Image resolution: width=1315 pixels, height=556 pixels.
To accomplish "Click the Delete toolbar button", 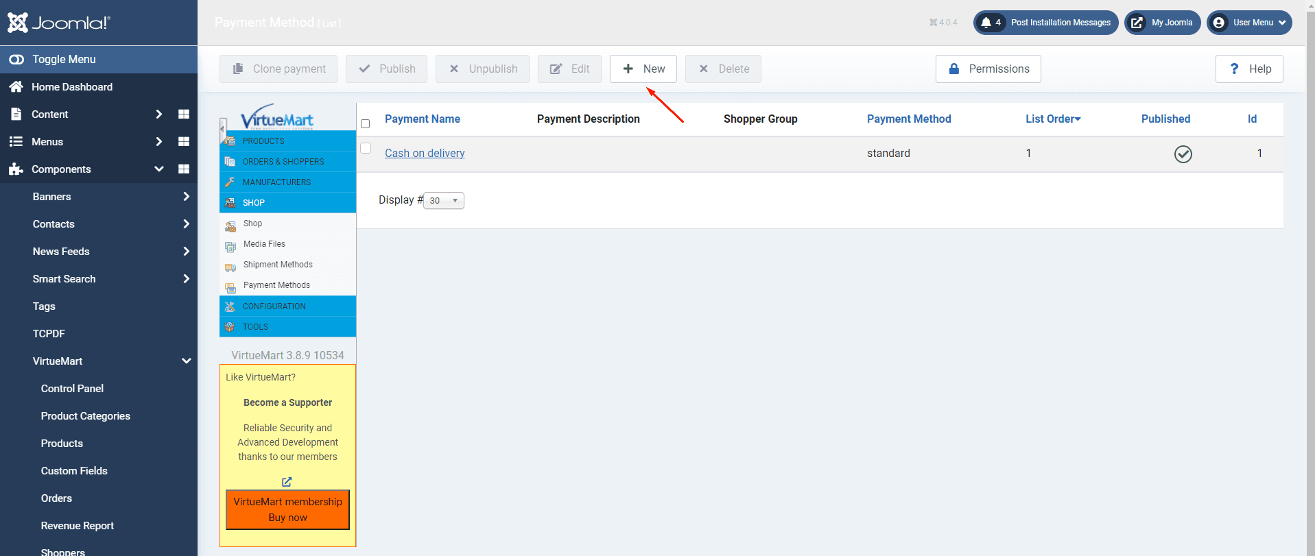I will click(723, 69).
